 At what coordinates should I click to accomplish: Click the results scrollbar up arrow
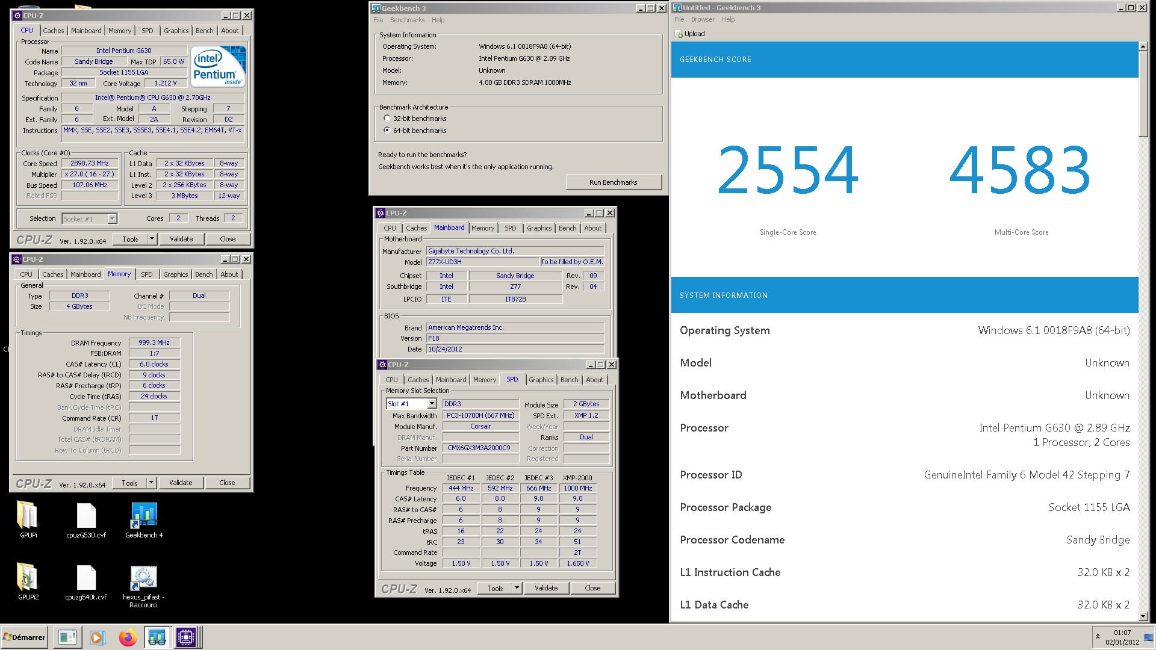[x=1143, y=46]
